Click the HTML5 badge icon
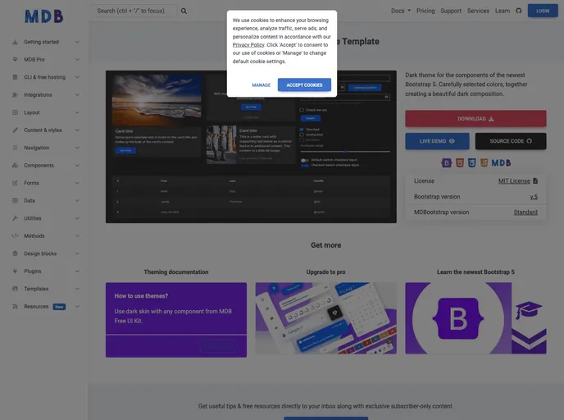Viewport: 564px width, 420px height. 460,163
